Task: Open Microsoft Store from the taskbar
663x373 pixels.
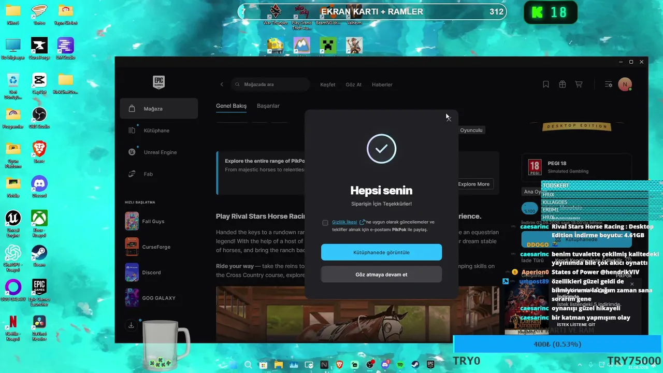Action: pyautogui.click(x=263, y=365)
